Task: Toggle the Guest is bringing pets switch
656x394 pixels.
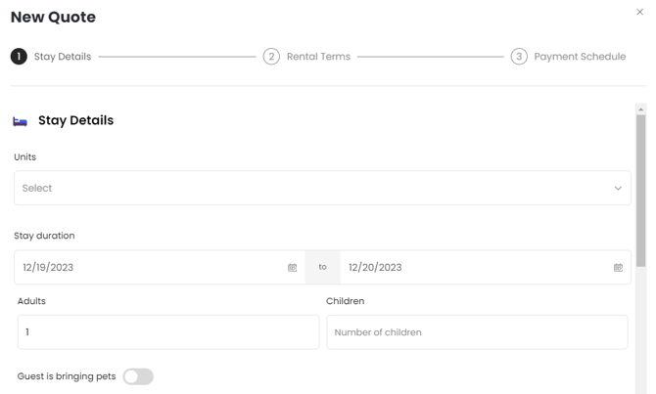Action: 138,376
